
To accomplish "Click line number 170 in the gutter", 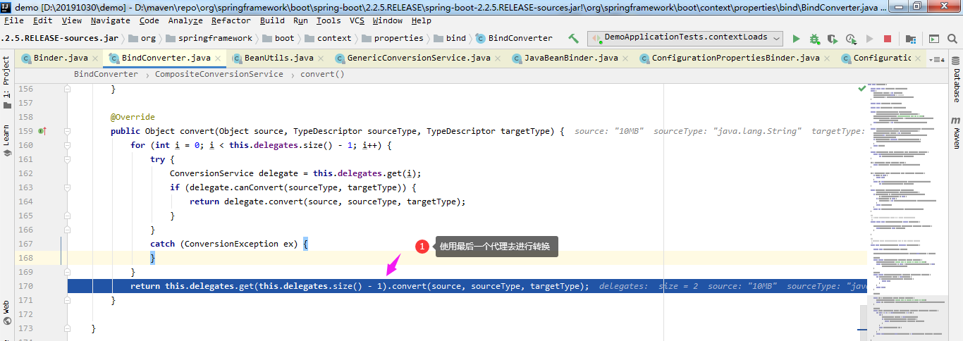I will 25,286.
